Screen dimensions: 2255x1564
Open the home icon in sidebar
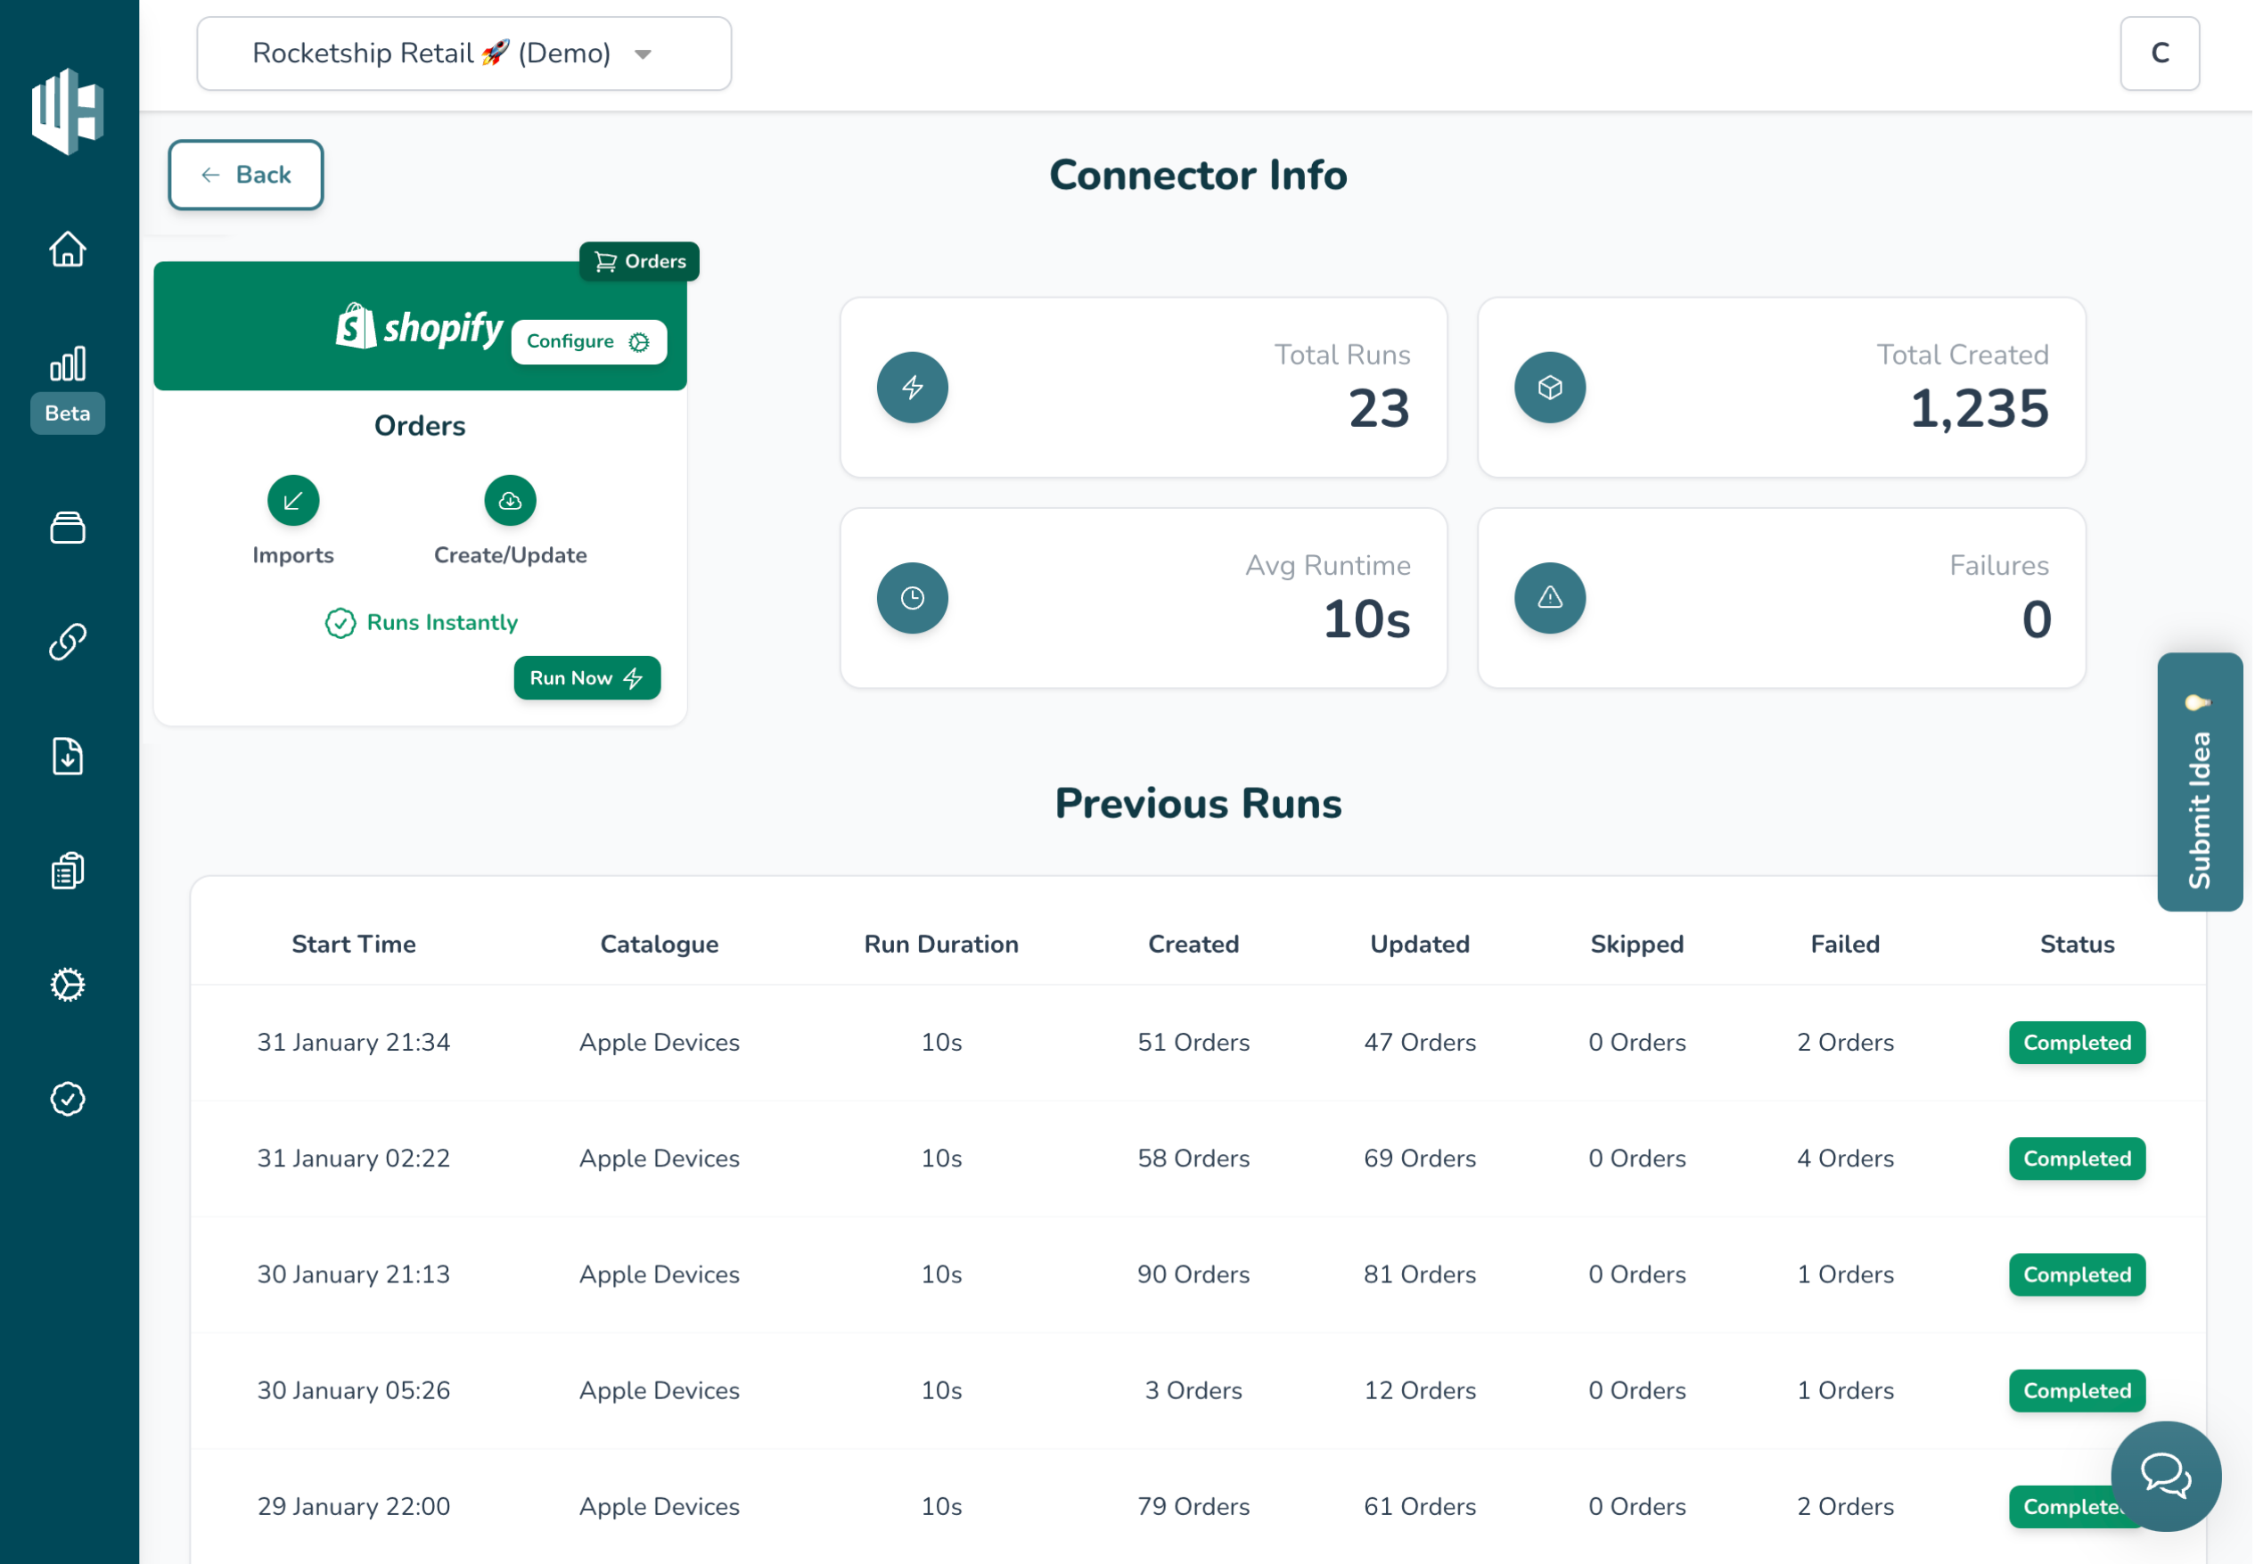point(68,249)
